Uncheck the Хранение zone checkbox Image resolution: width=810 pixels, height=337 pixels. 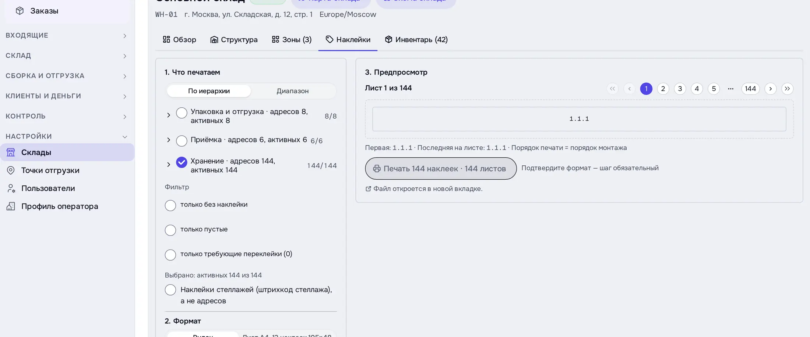click(182, 162)
